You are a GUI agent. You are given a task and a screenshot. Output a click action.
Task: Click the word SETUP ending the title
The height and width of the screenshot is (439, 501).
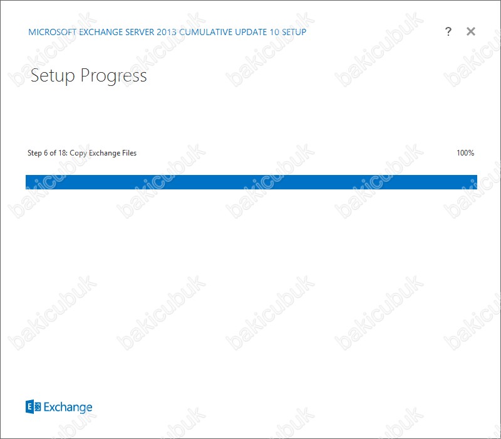(294, 32)
